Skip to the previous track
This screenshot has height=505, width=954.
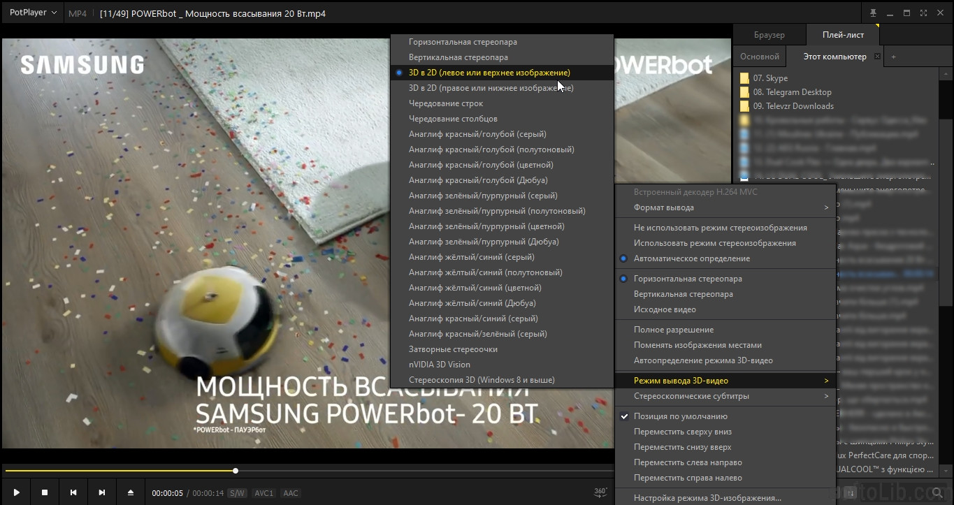tap(73, 492)
